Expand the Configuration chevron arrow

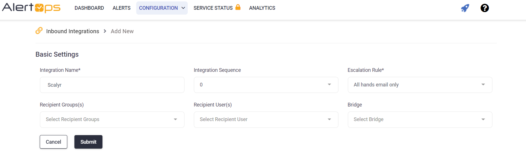(x=183, y=8)
